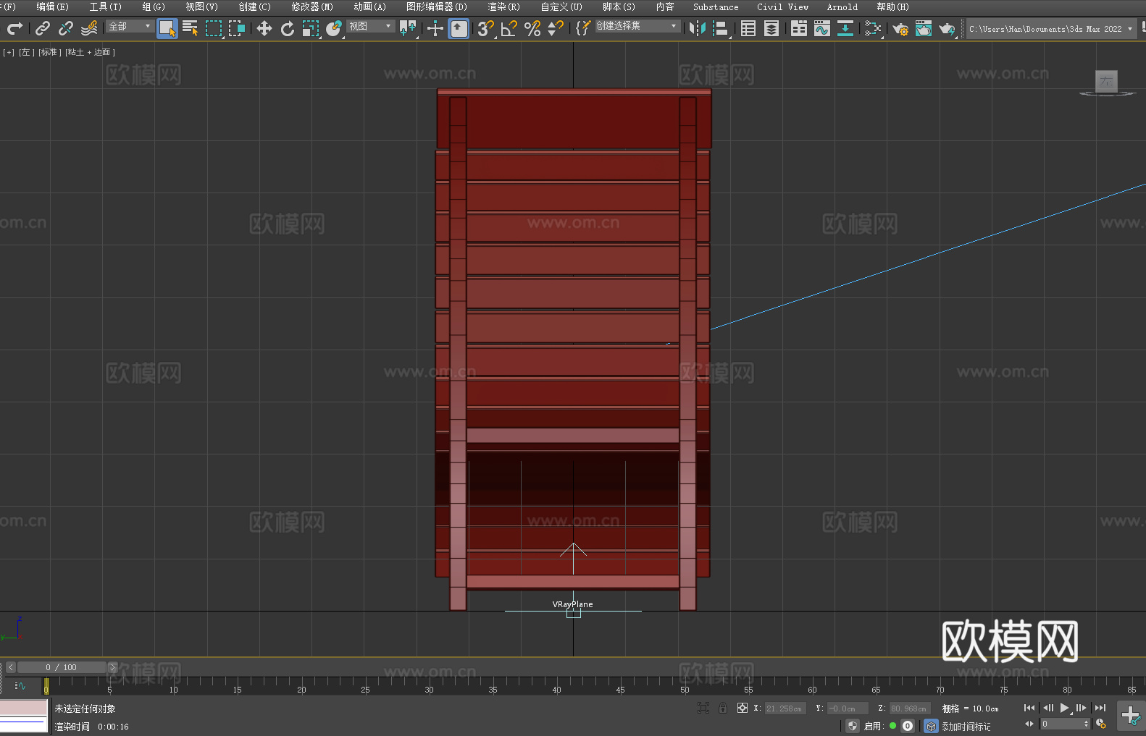Open the 创建(C) menu

coord(254,7)
